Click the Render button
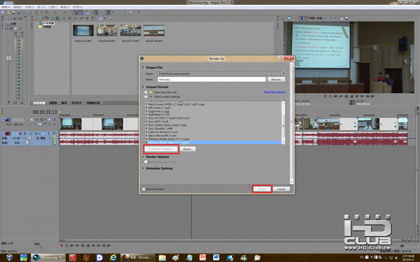Viewport: 420px width, 262px height. [262, 189]
